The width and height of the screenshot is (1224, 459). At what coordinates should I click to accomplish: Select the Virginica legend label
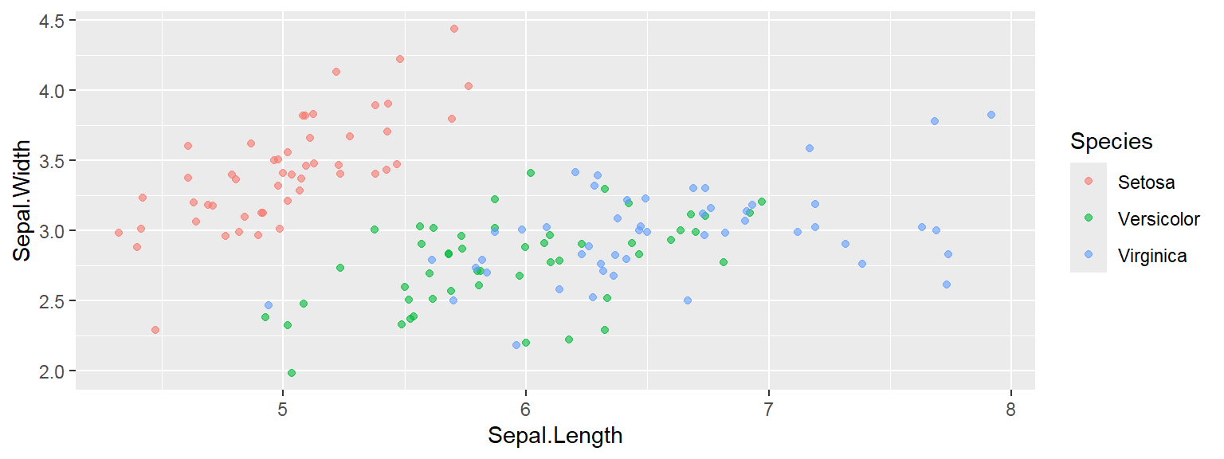click(x=1152, y=255)
